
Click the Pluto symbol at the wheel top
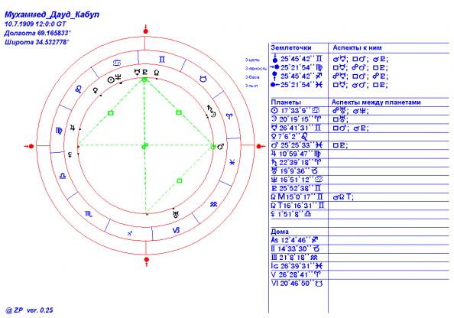(144, 72)
